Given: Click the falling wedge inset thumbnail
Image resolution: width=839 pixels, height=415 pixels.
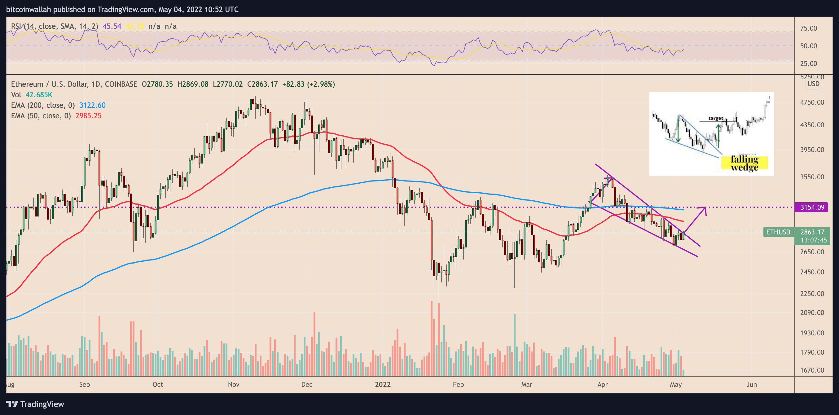Looking at the screenshot, I should (711, 133).
